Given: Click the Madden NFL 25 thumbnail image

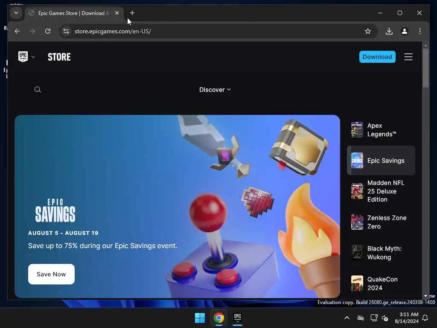Looking at the screenshot, I should [357, 191].
